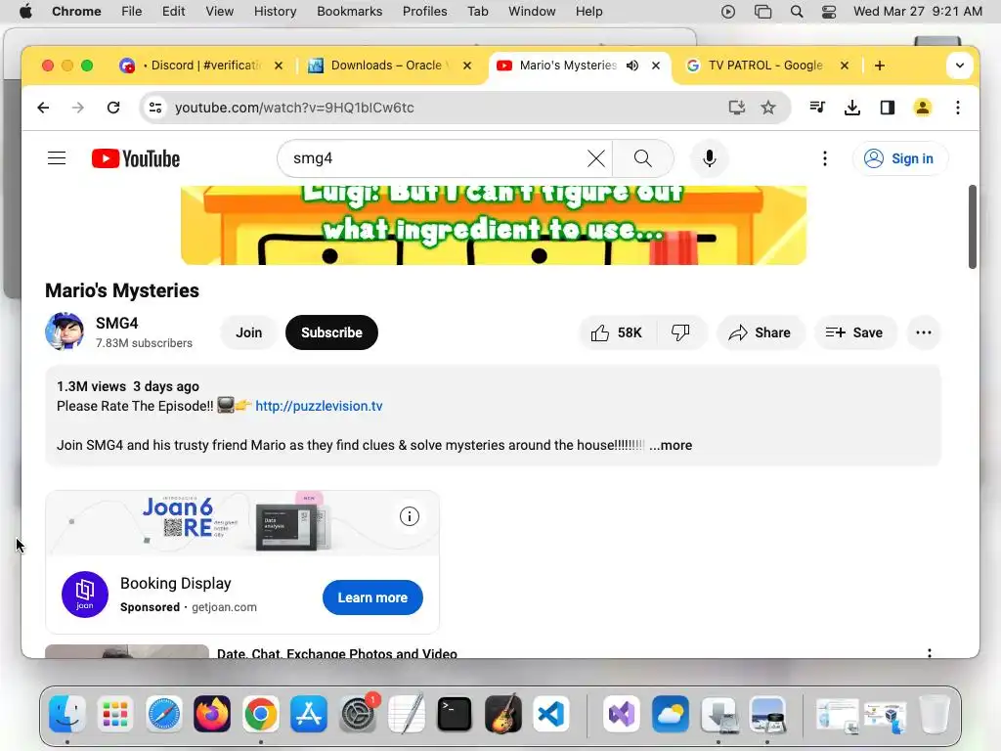Open the SMG4 channel avatar
This screenshot has height=751, width=1001.
point(65,331)
